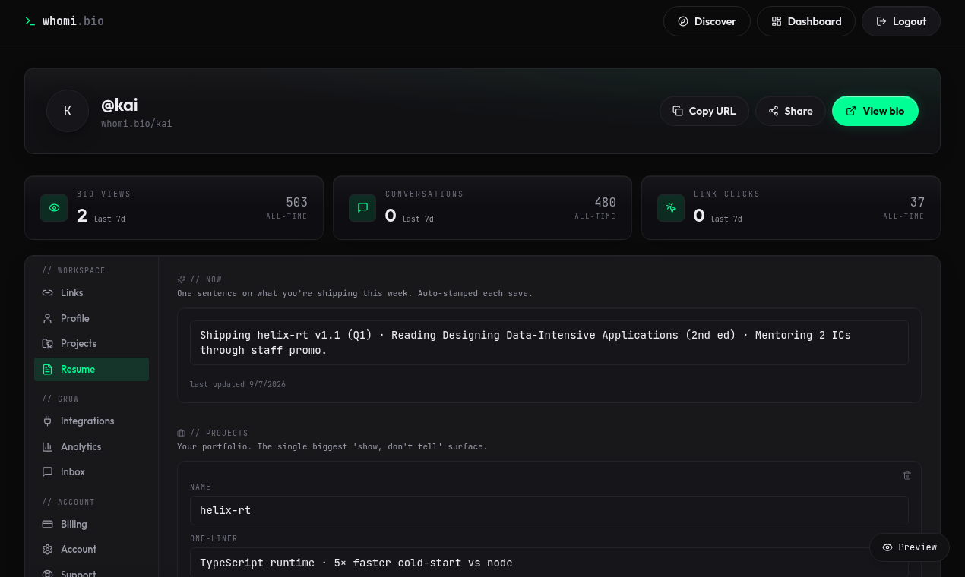Viewport: 965px width, 577px height.
Task: Log out via the Logout button
Action: 901,21
